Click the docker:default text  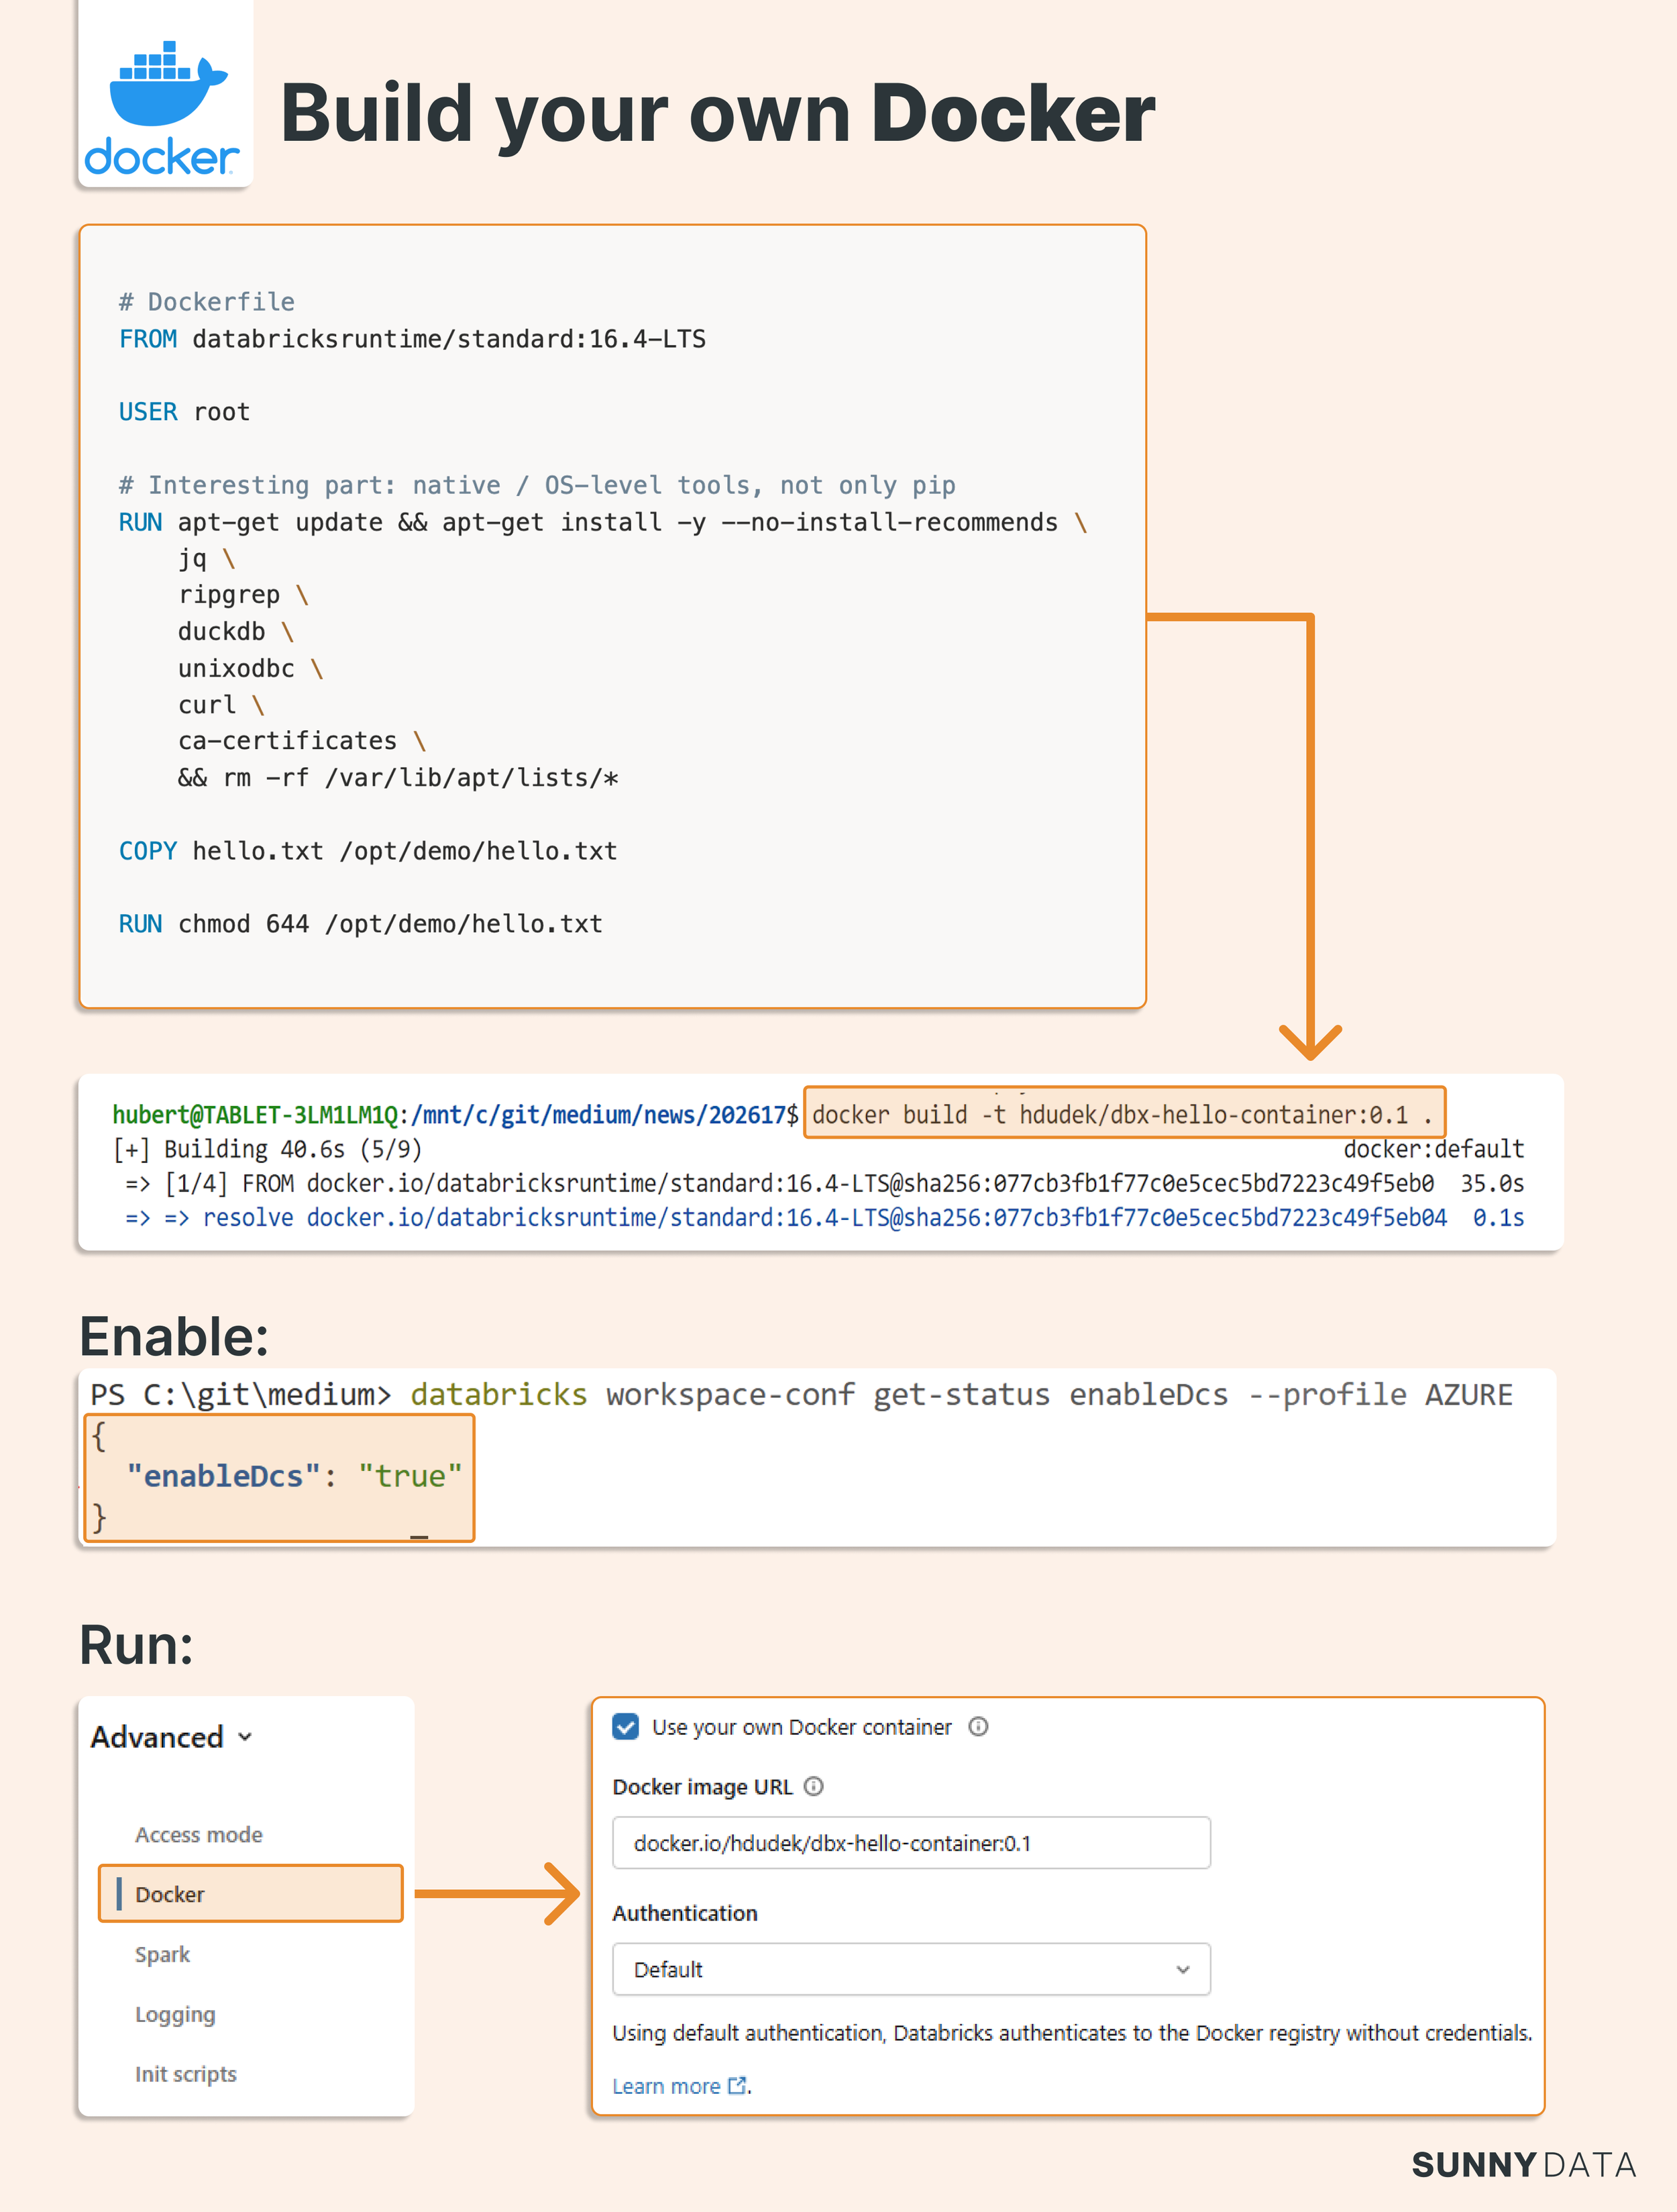(1433, 1149)
